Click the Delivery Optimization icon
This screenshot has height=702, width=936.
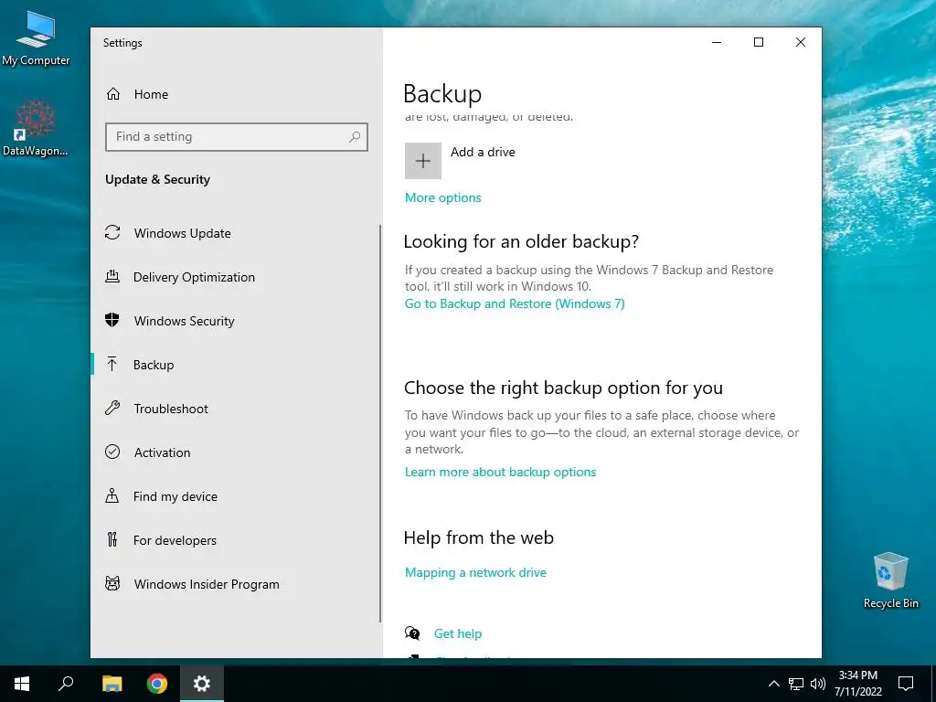point(112,276)
